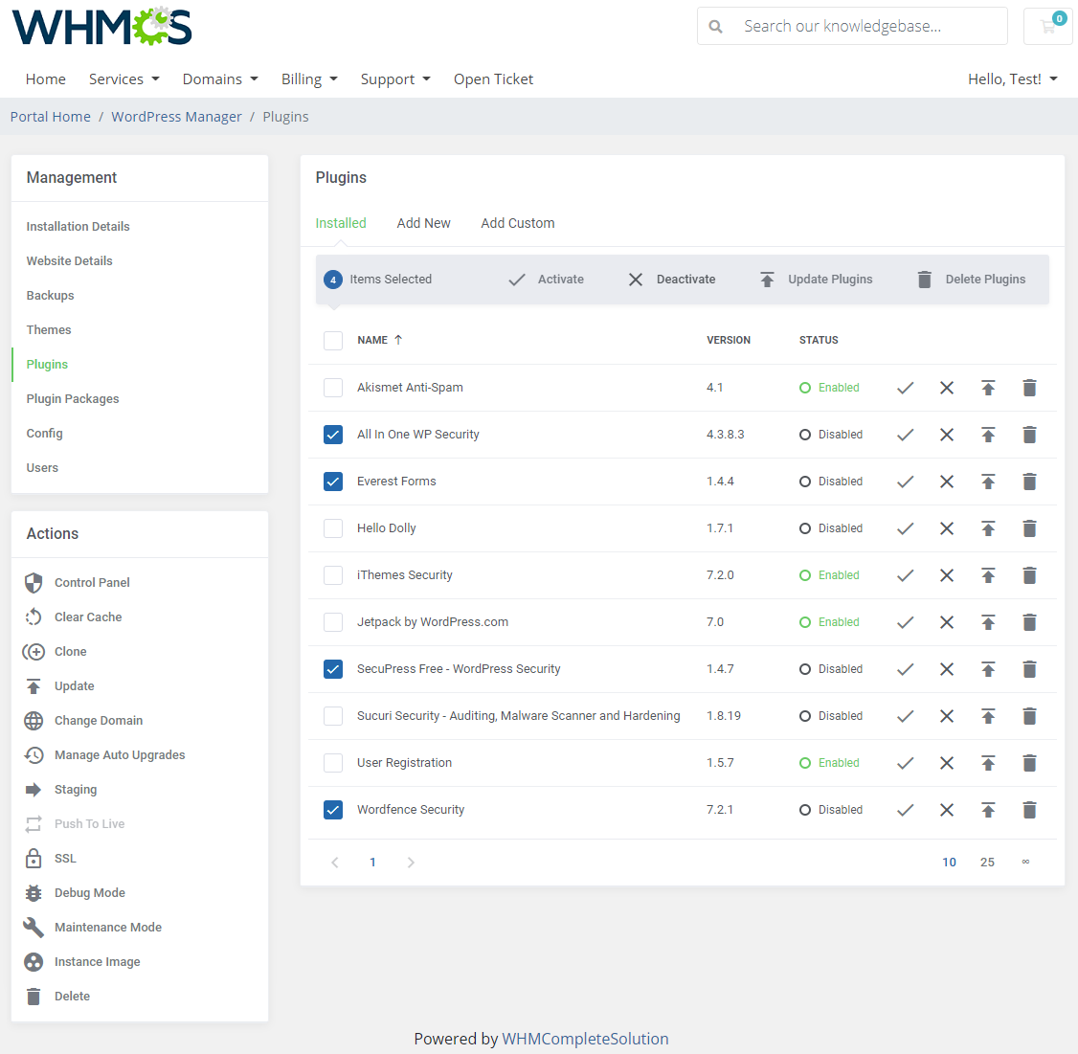Activate the Akismet Anti-Spam plugin via checkmark icon
This screenshot has width=1078, height=1054.
905,388
